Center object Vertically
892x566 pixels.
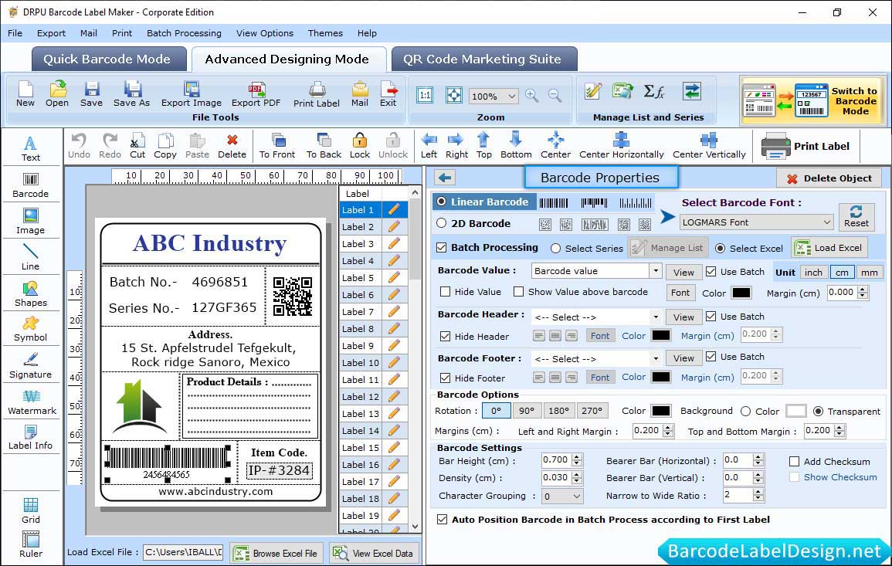(x=709, y=146)
